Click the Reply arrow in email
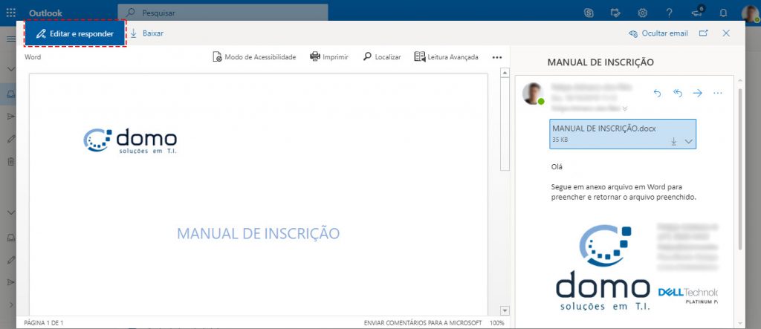761x329 pixels. tap(657, 93)
